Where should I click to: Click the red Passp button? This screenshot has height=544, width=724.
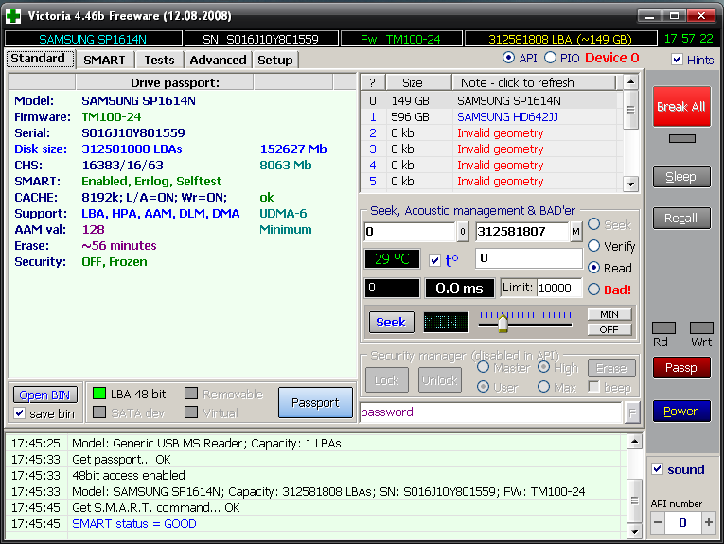coord(681,368)
